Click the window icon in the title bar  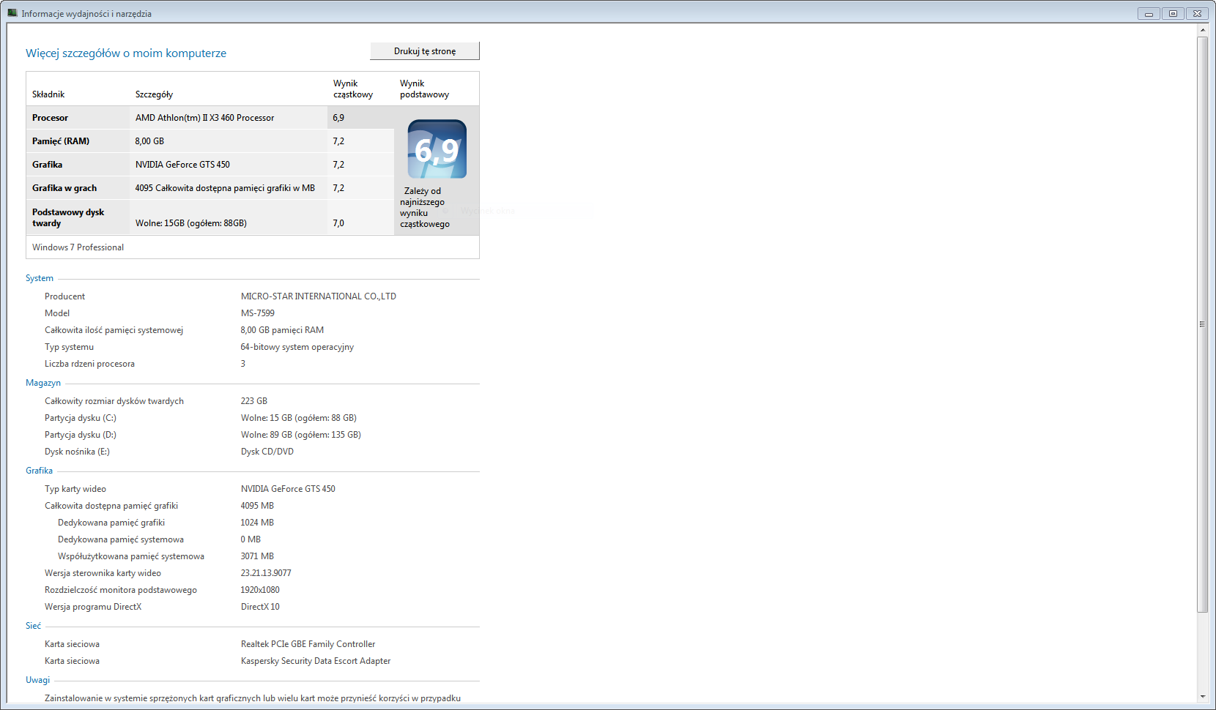point(12,13)
